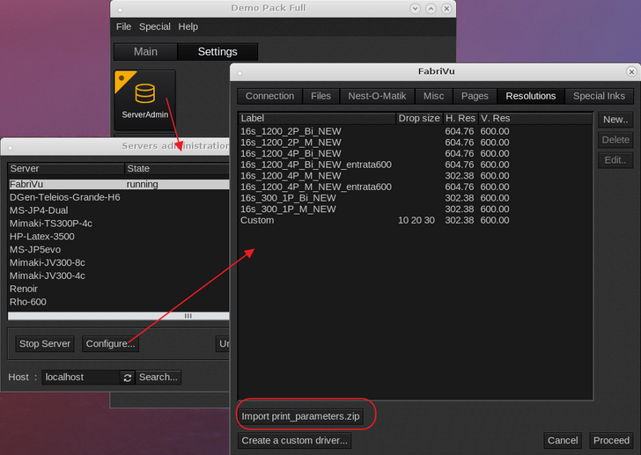641x455 pixels.
Task: Open the Nest-O-Matik tab
Action: pos(373,96)
